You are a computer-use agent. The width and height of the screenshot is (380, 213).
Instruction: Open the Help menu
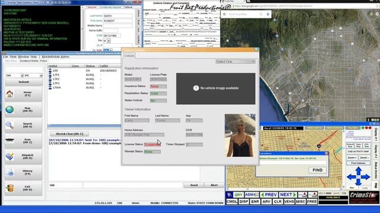click(x=34, y=57)
